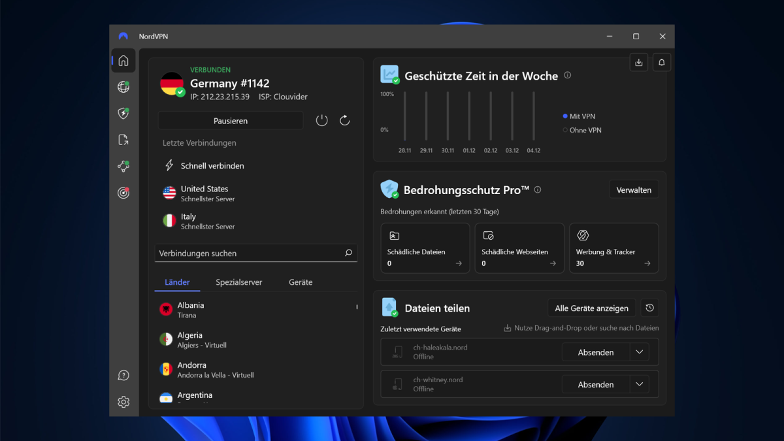
Task: Open the settings gear at bottom left
Action: click(123, 402)
